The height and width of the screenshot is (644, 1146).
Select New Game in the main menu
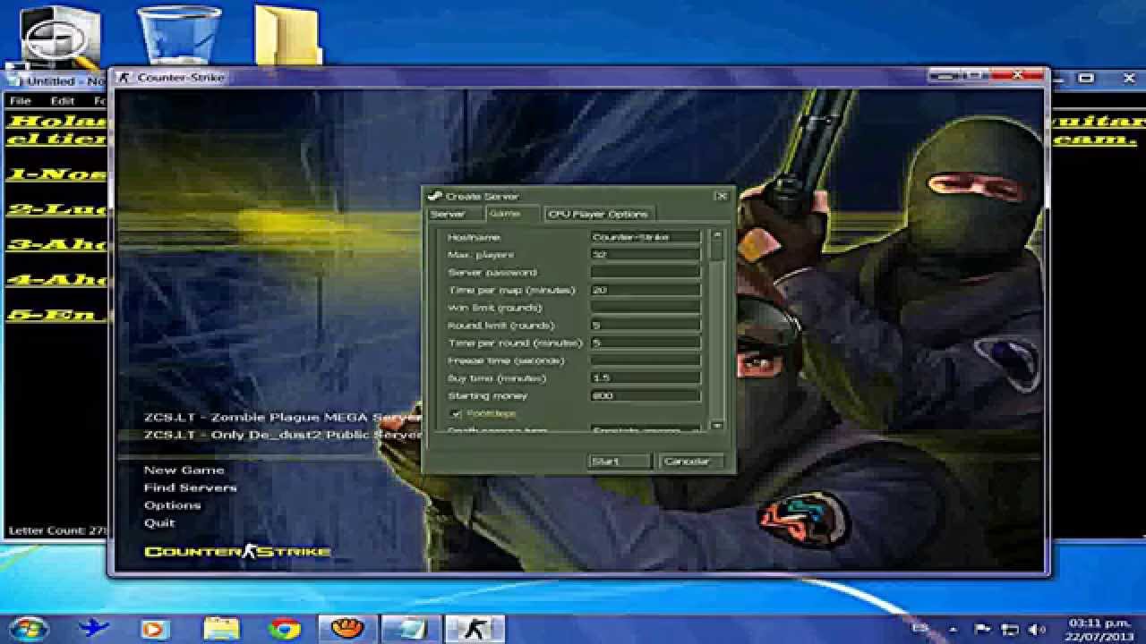coord(184,470)
